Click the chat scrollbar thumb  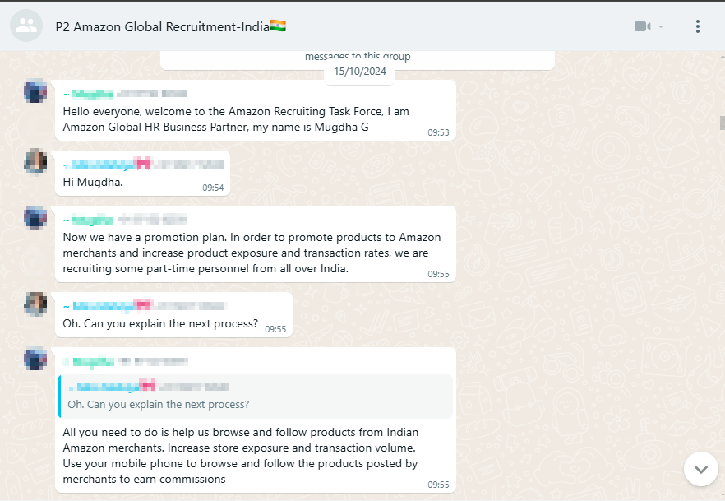click(722, 123)
